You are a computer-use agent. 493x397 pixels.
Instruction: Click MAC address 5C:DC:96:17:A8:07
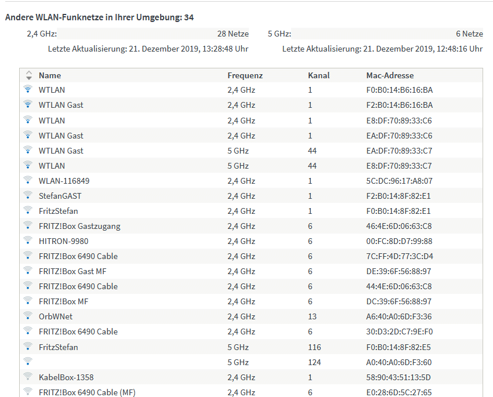[399, 181]
